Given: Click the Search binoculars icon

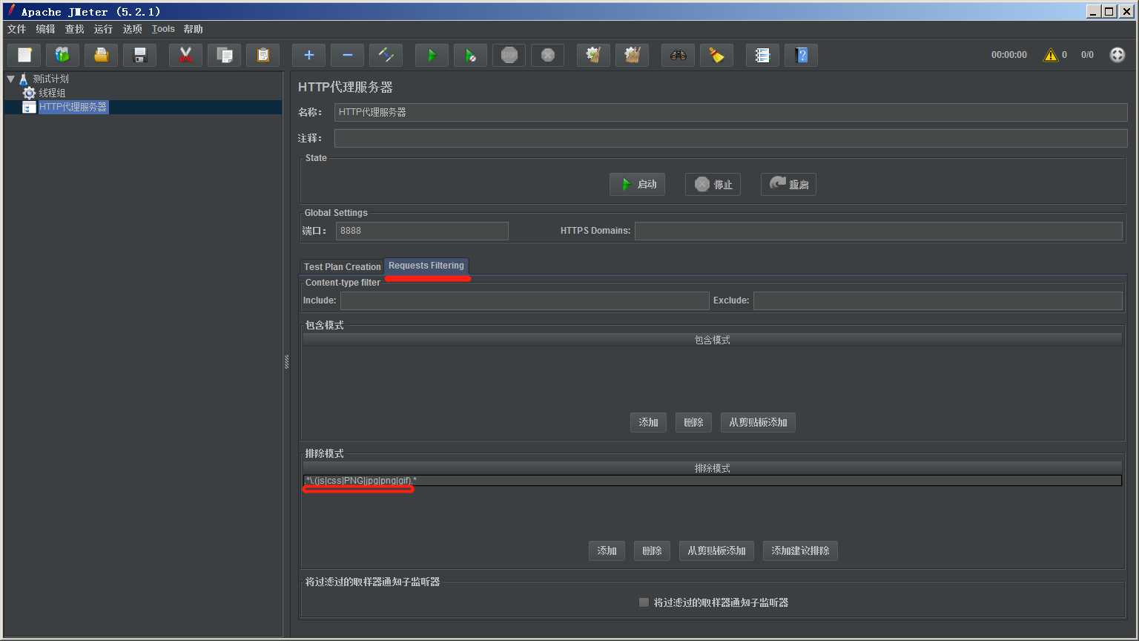Looking at the screenshot, I should (x=678, y=55).
